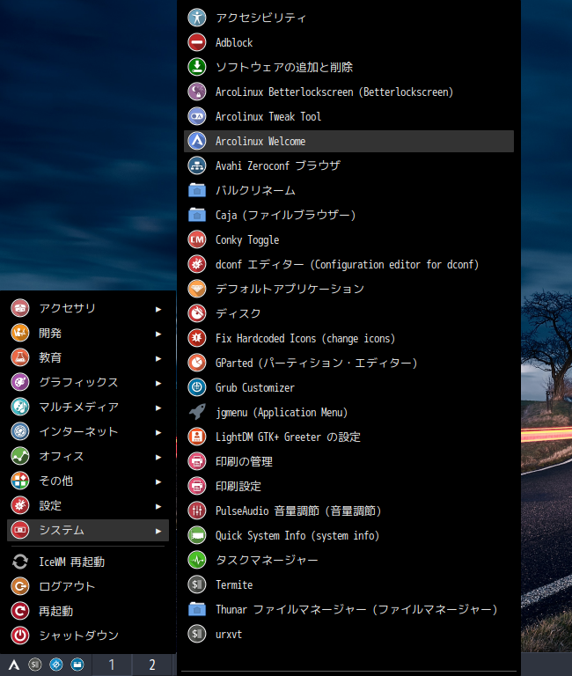
Task: Open the file manager taskbar launcher
Action: point(77,665)
